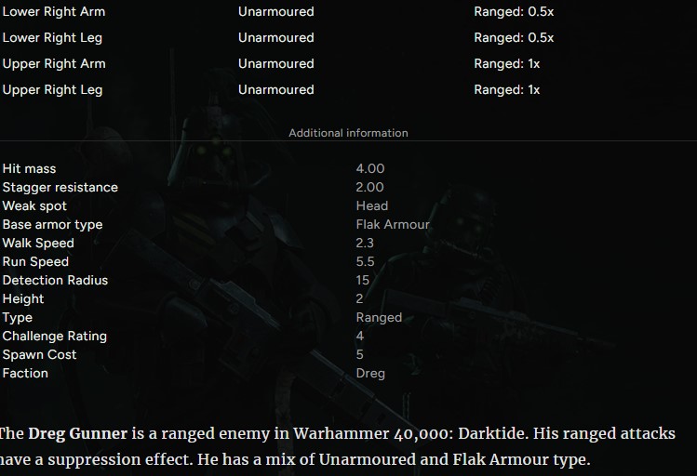697x476 pixels.
Task: Click the Run Speed value 5.5
Action: coord(365,262)
